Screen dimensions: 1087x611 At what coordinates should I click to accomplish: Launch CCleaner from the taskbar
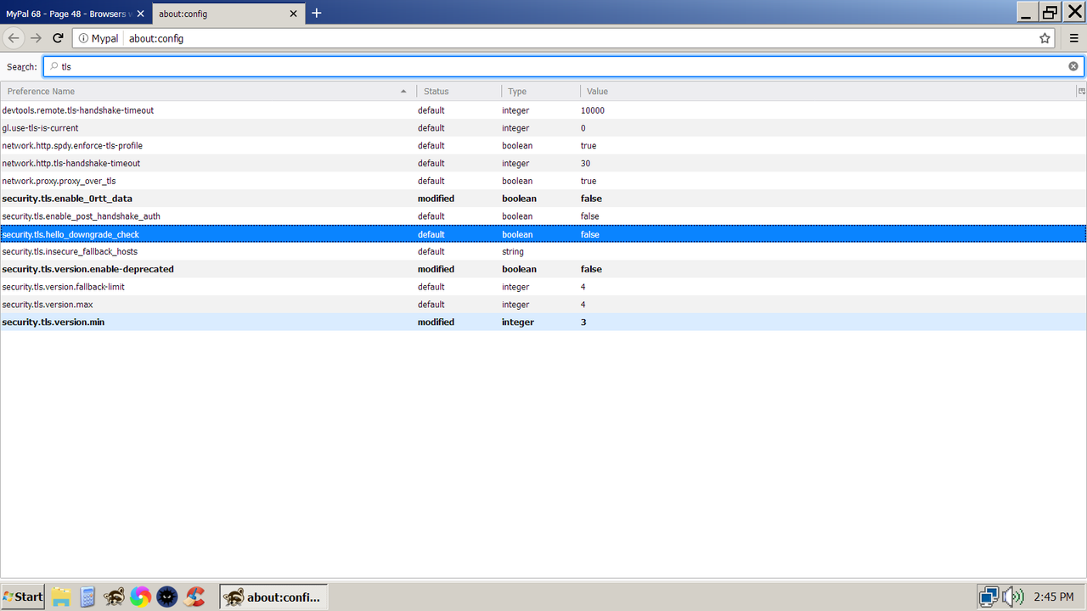(x=195, y=597)
